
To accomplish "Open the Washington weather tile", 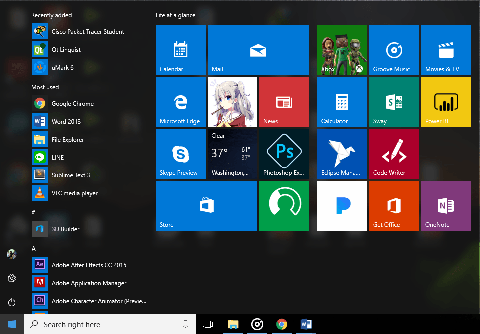I will tap(233, 154).
